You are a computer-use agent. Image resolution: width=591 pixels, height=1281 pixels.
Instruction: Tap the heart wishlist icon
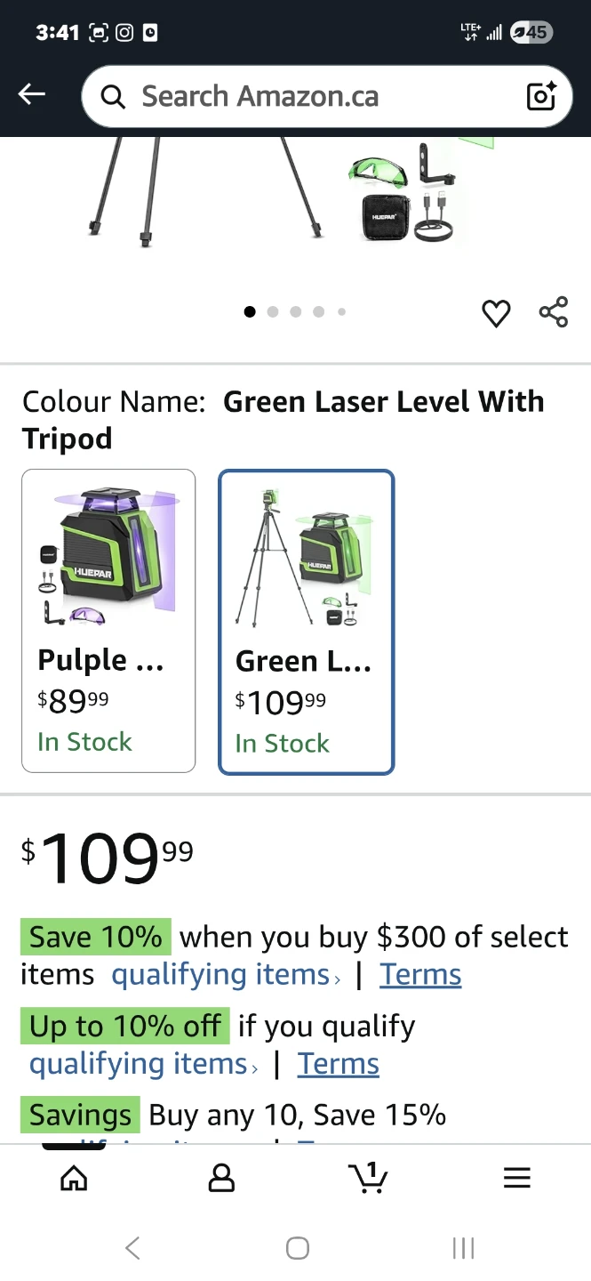click(x=496, y=313)
